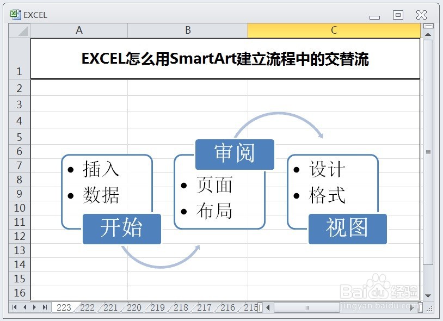
Task: Click the vertical scrollbar thumb
Action: [x=428, y=152]
